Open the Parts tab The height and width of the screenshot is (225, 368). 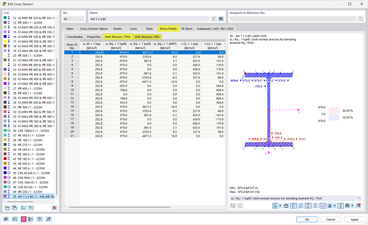coord(150,28)
